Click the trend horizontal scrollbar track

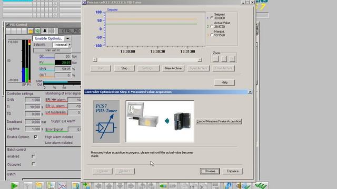[x=147, y=59]
